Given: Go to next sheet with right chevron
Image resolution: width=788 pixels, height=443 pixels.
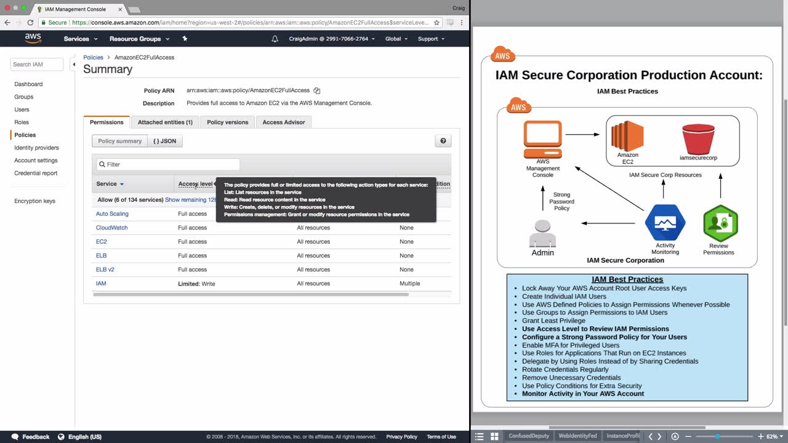Looking at the screenshot, I should pos(659,436).
